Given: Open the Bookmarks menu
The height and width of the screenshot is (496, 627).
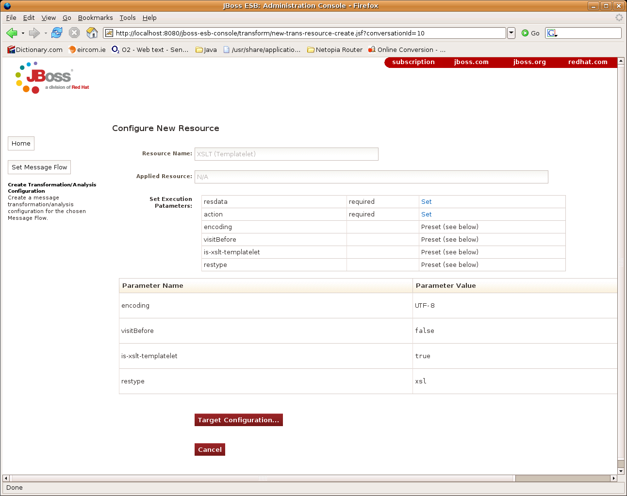Looking at the screenshot, I should click(x=95, y=17).
